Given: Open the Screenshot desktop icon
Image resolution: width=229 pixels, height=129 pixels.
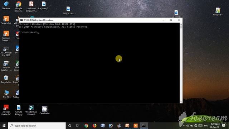Looking at the screenshot, I should [6, 20].
